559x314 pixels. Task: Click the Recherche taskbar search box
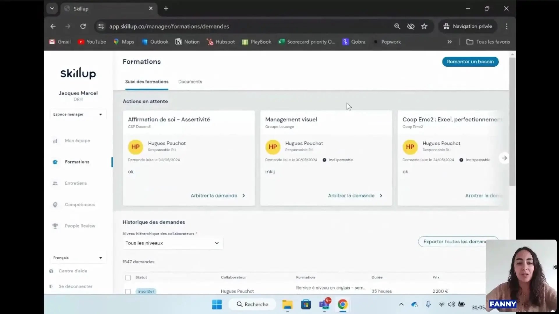click(x=252, y=304)
